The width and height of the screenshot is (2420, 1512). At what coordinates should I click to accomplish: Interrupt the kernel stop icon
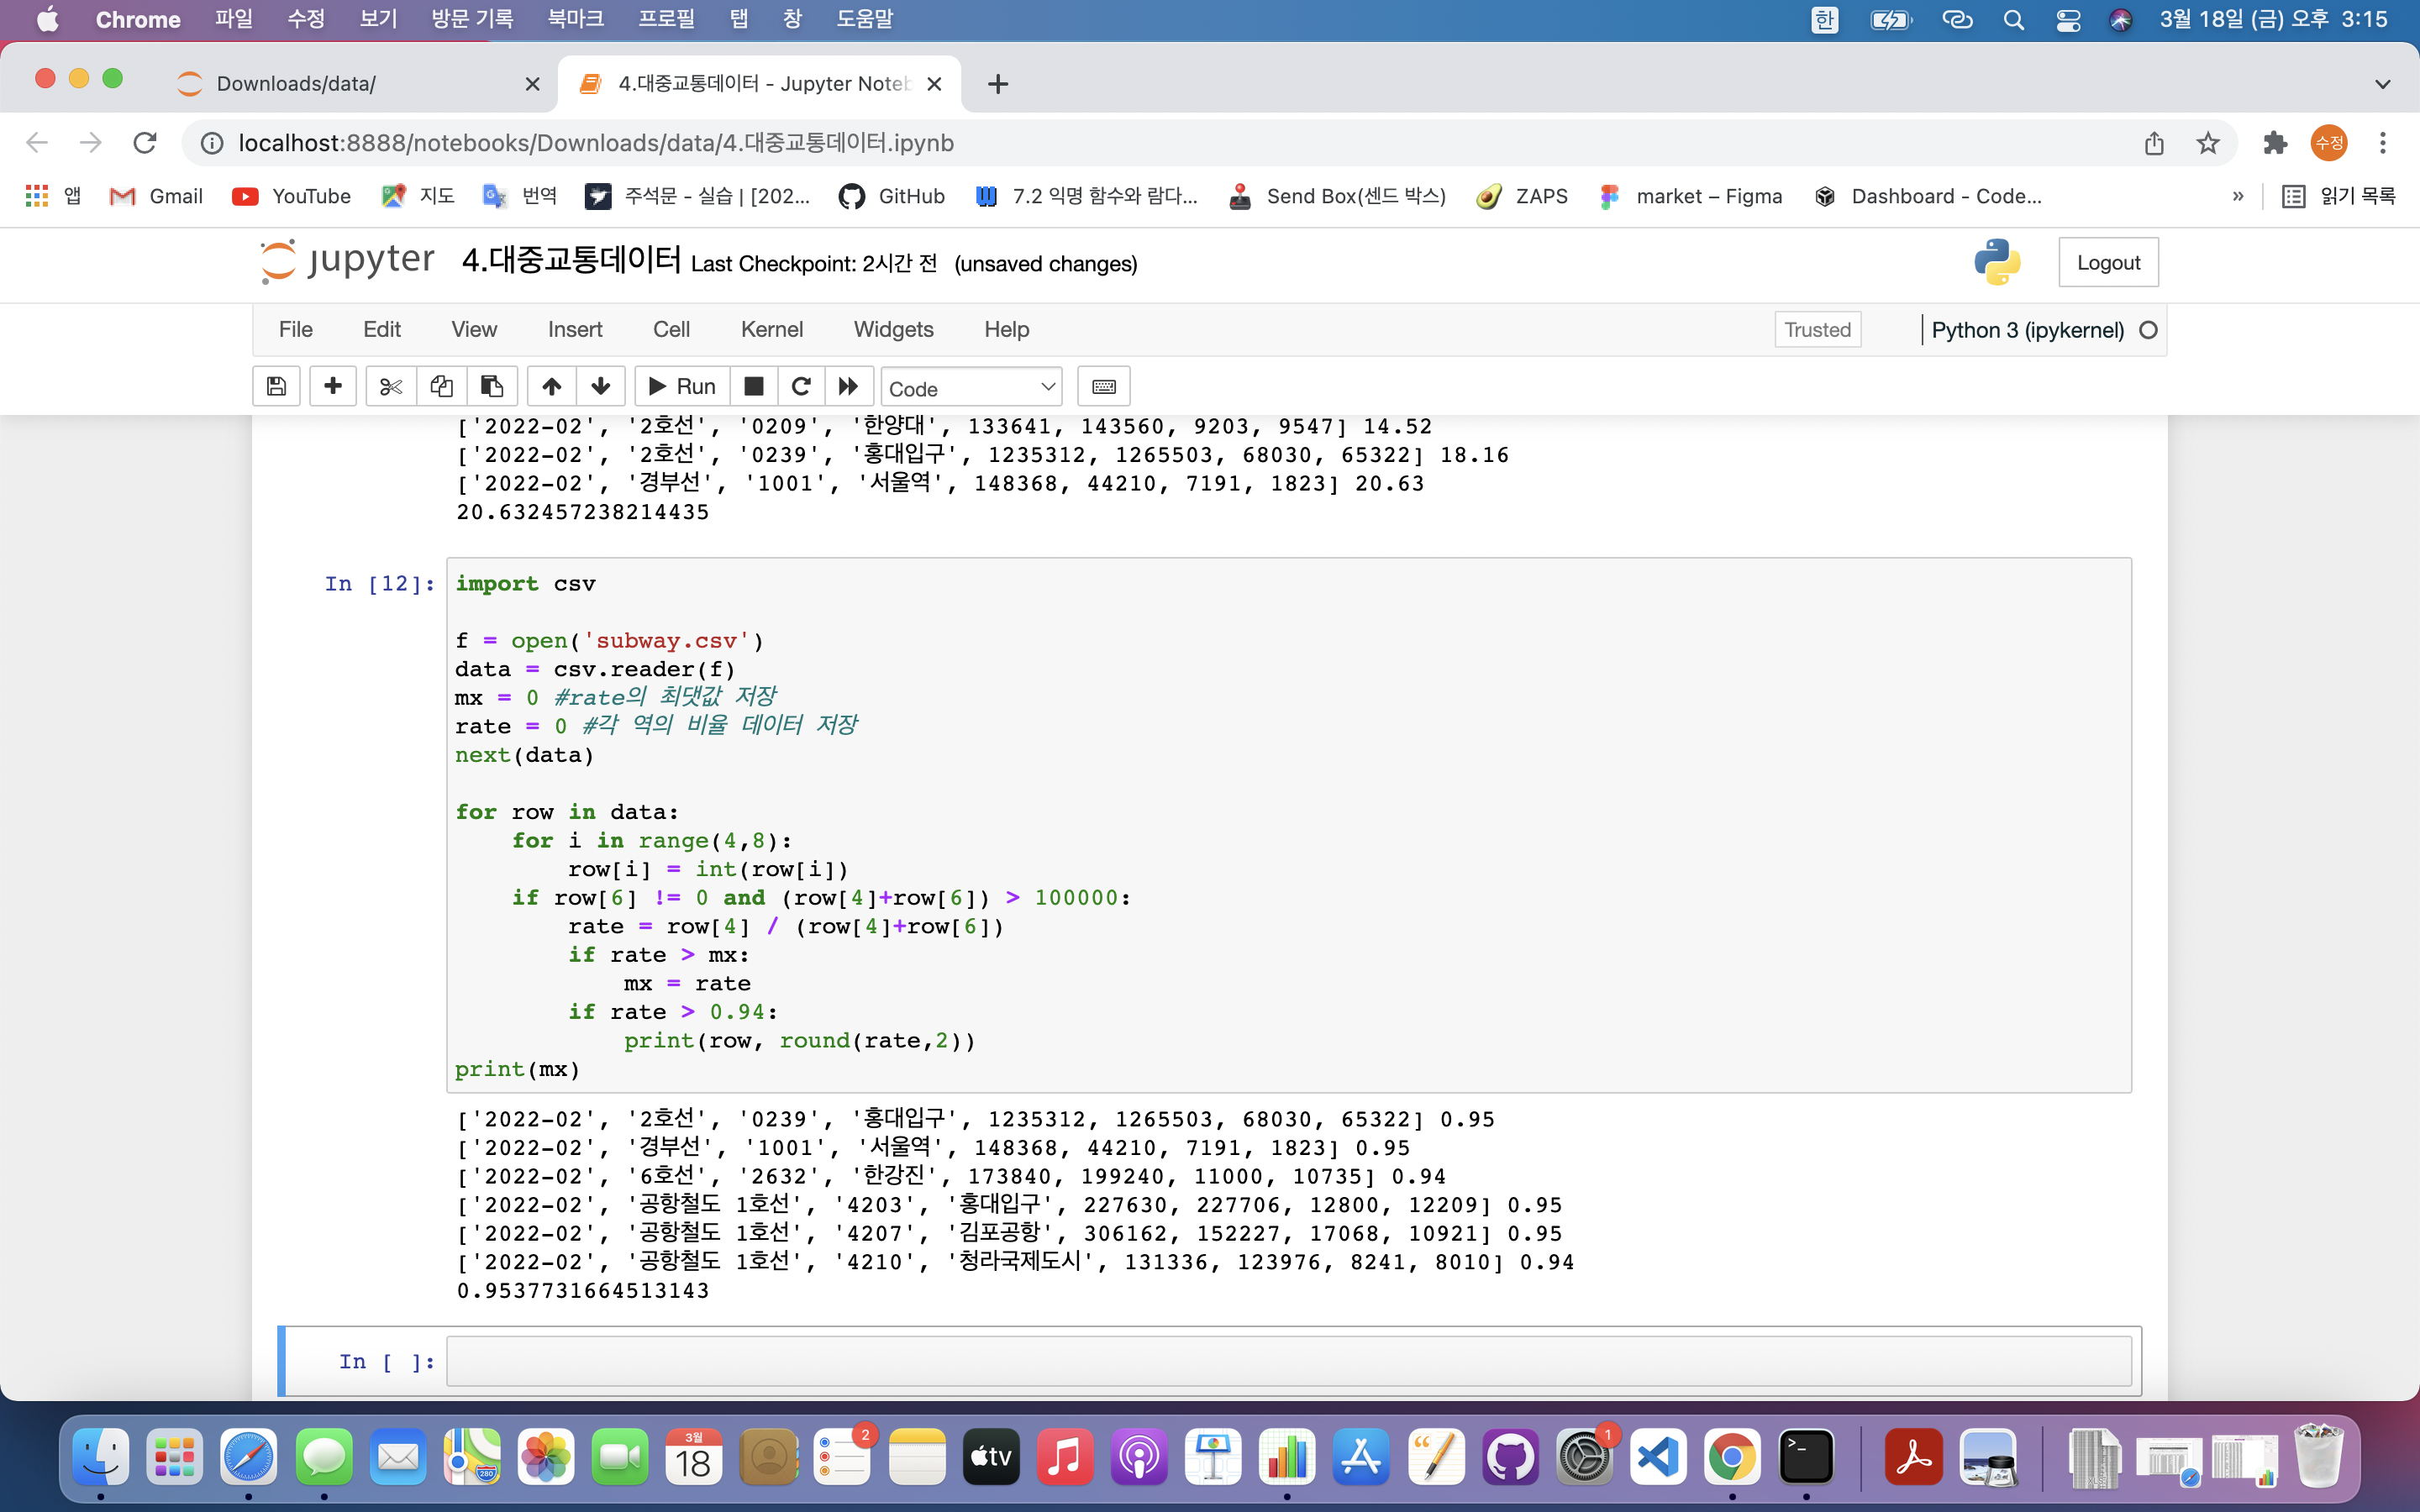[754, 387]
